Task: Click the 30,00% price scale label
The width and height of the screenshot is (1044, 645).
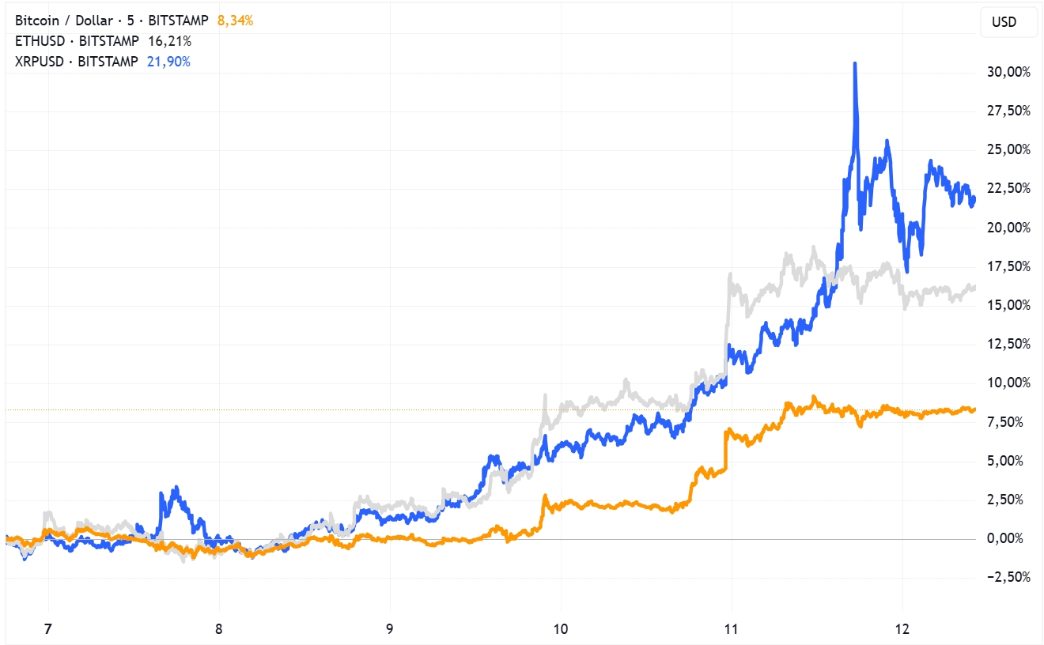Action: click(1009, 72)
